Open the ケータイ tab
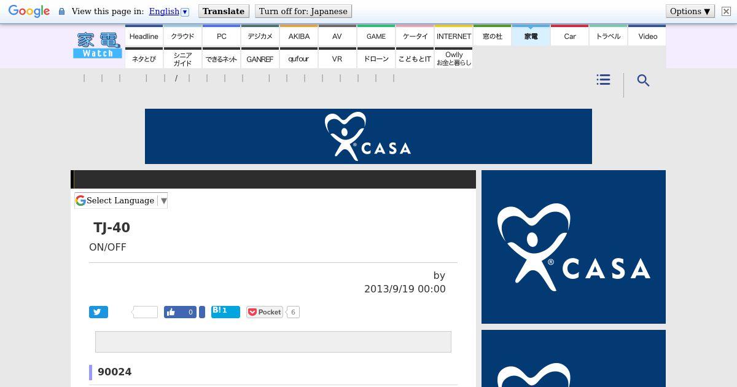The height and width of the screenshot is (387, 737). 415,36
